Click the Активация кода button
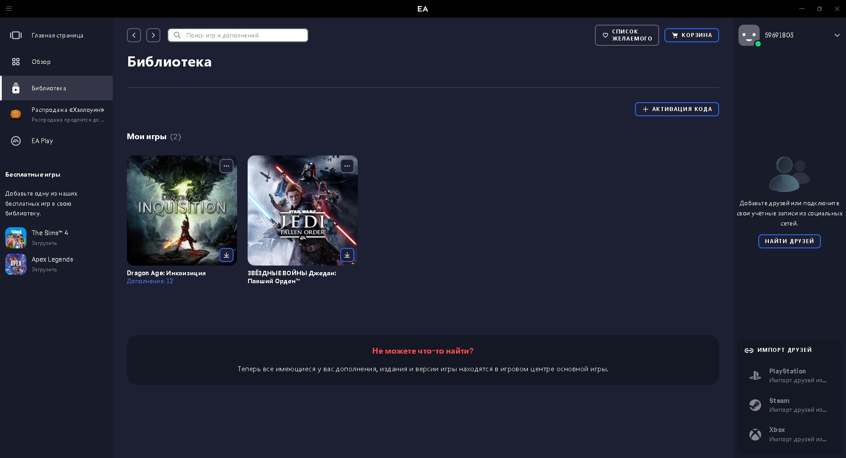This screenshot has height=458, width=846. [x=677, y=109]
